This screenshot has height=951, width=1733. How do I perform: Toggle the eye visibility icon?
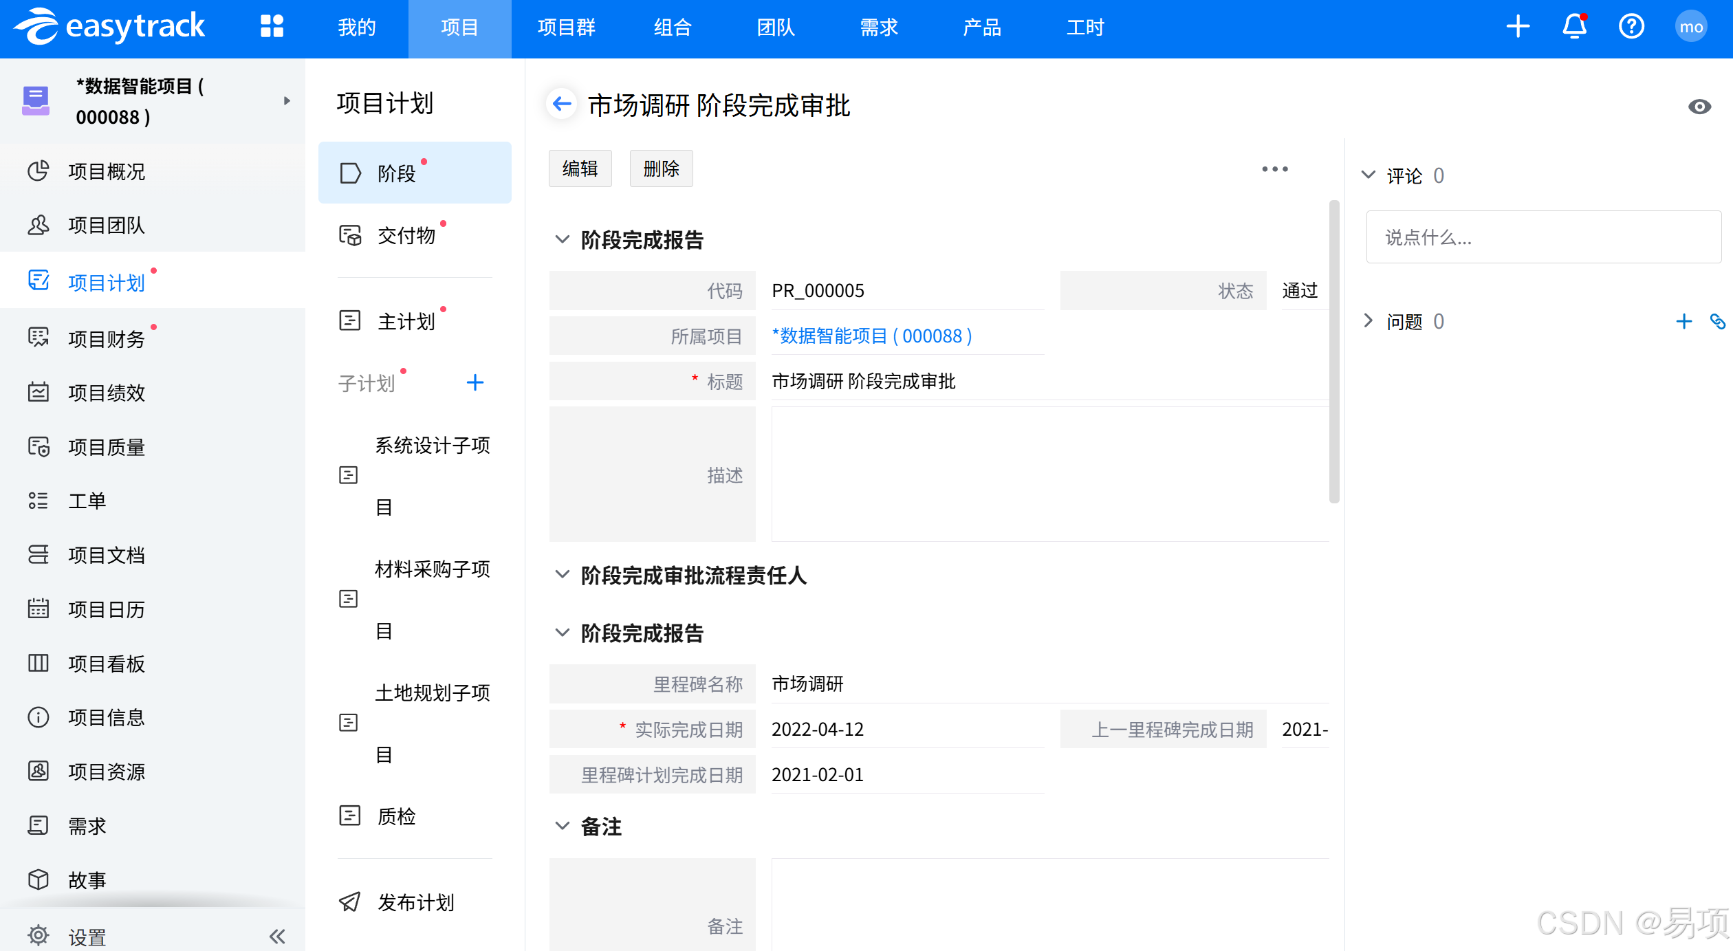[x=1699, y=107]
